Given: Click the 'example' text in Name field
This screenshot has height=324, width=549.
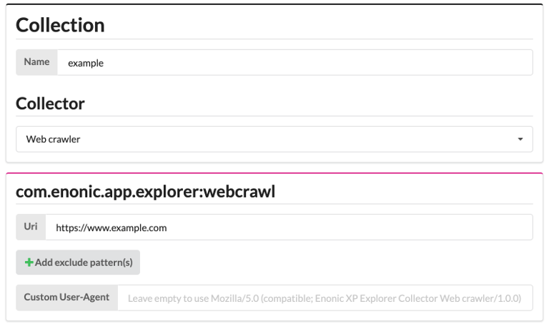Looking at the screenshot, I should pyautogui.click(x=86, y=64).
